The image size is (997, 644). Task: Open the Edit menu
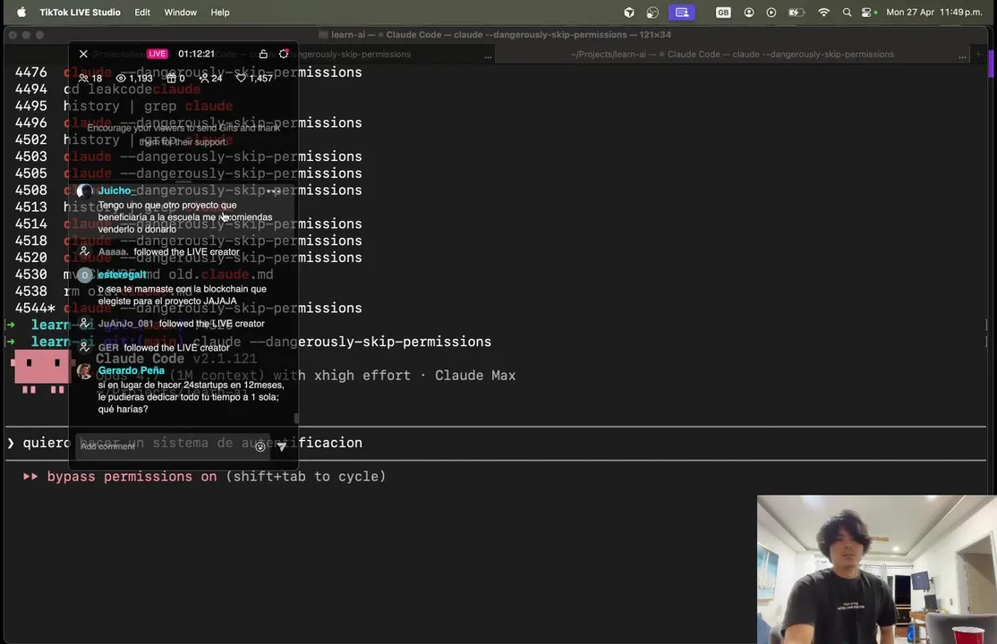click(x=142, y=13)
